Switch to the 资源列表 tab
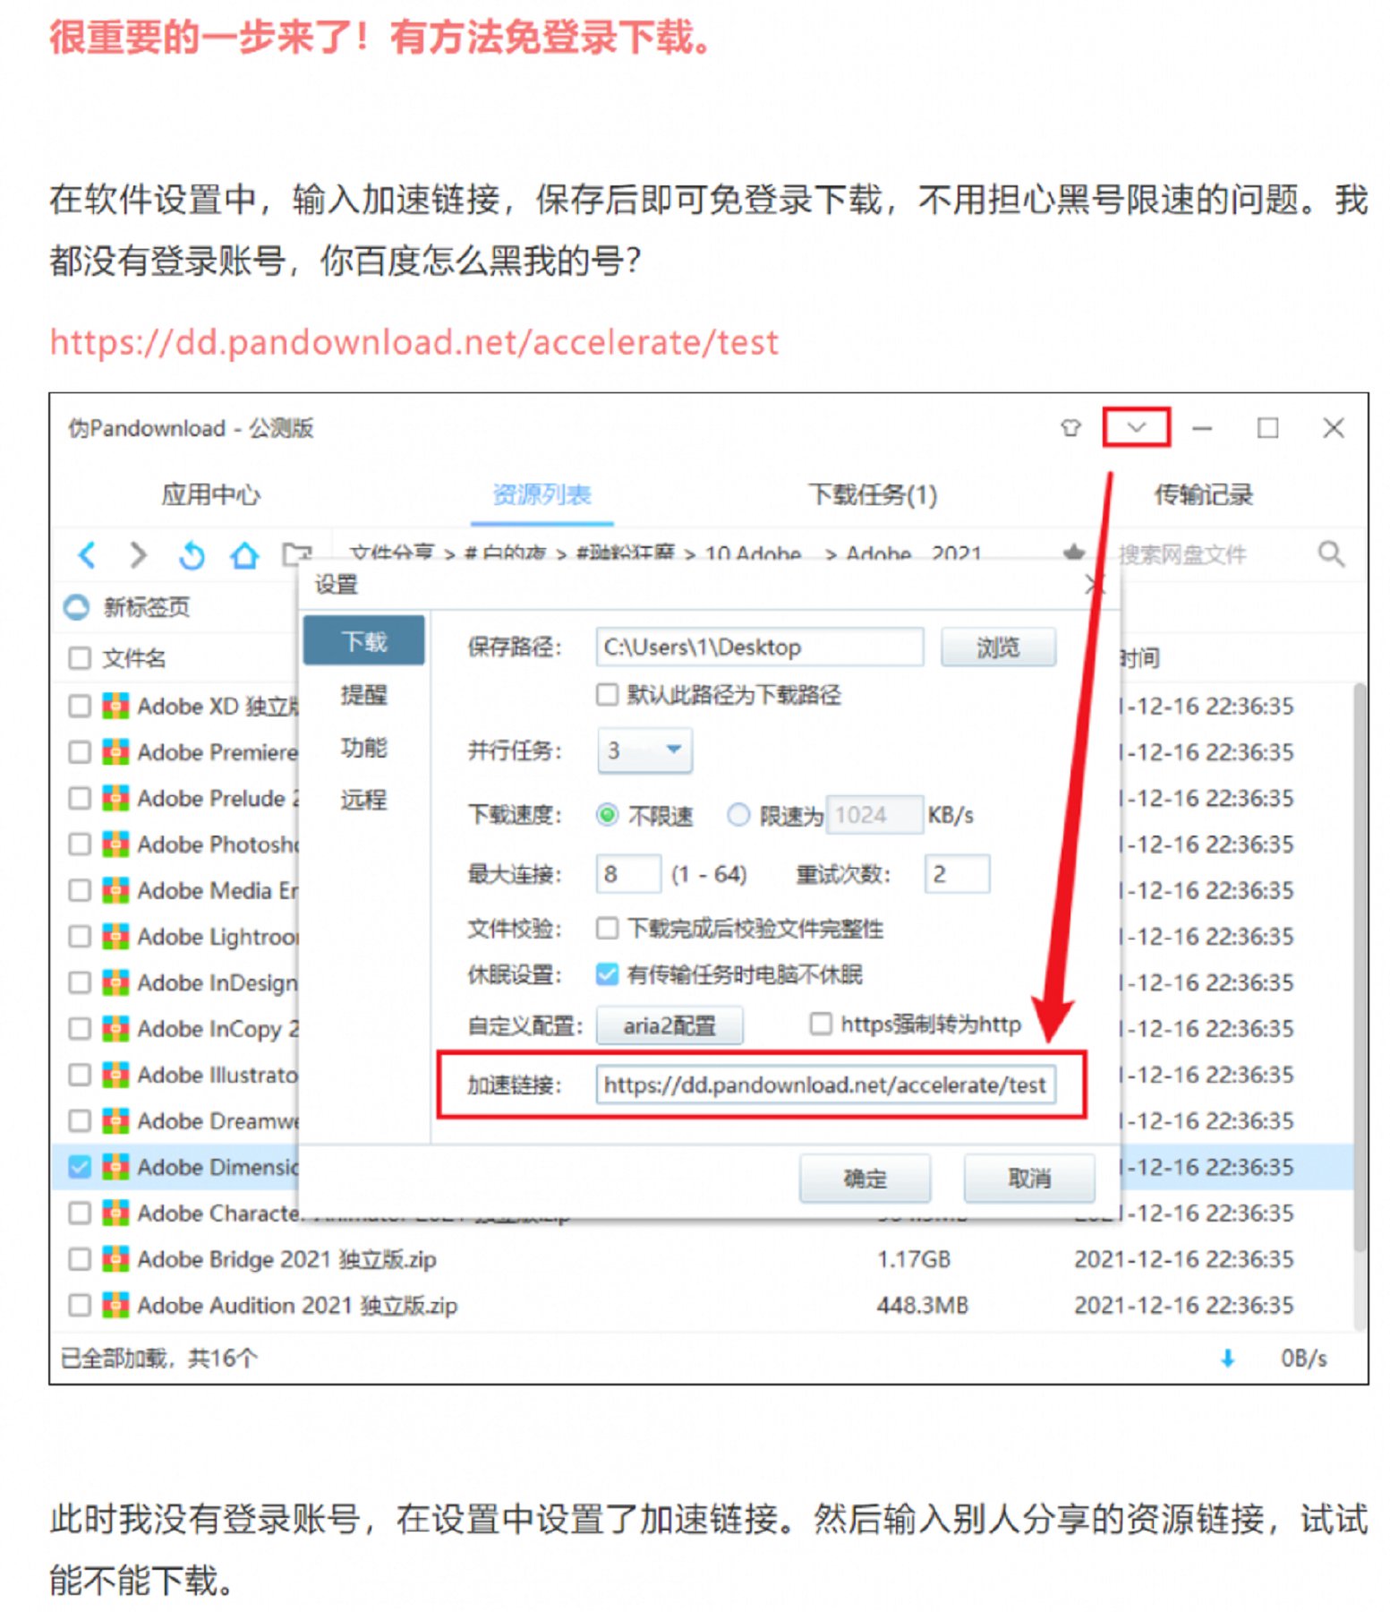 click(542, 494)
